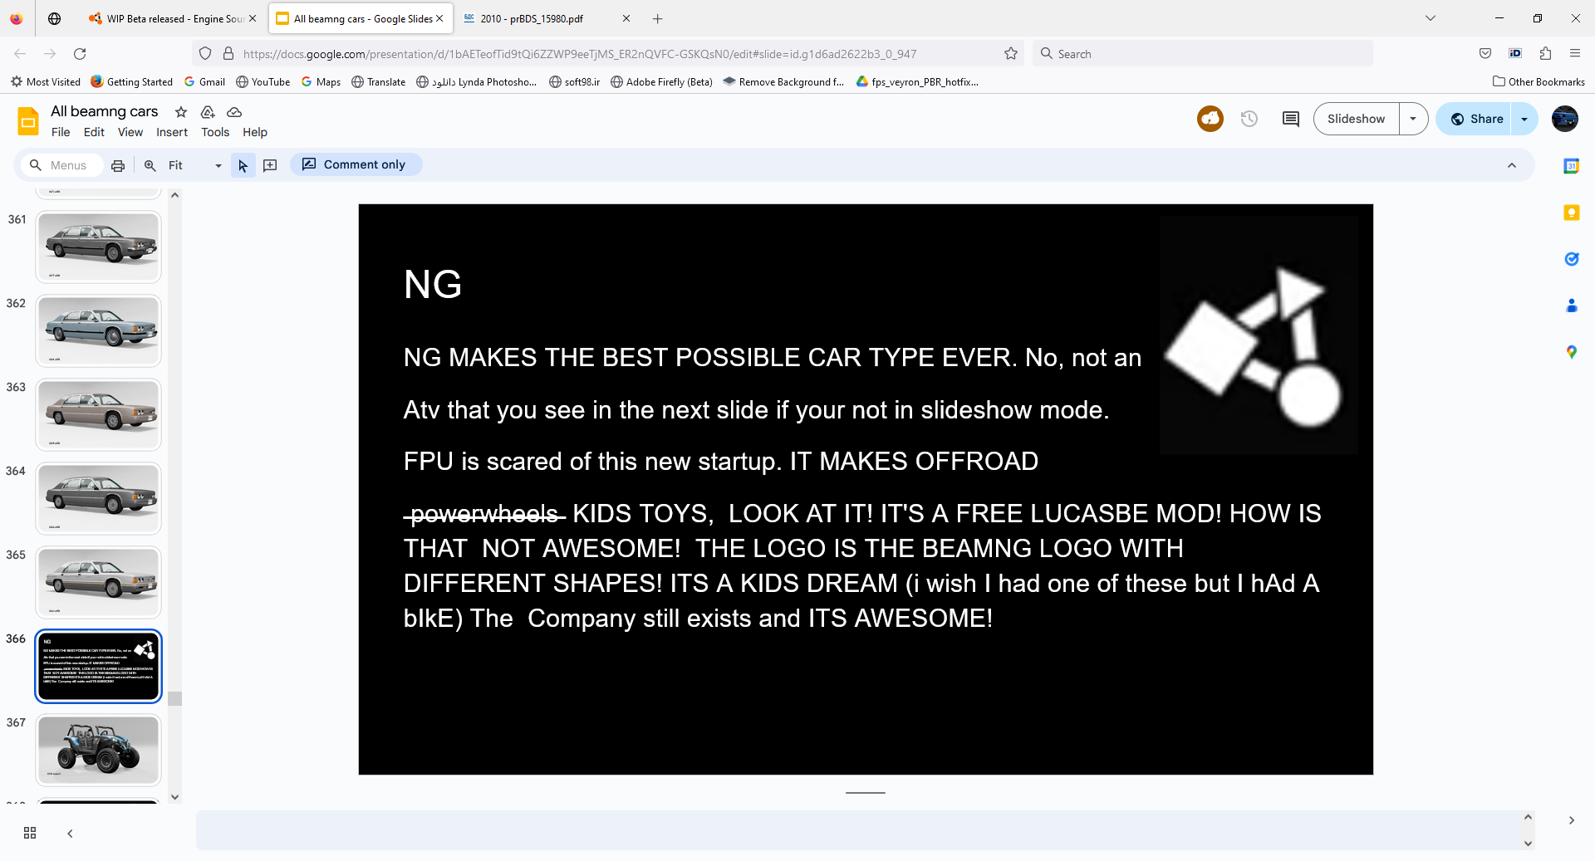The width and height of the screenshot is (1595, 861).
Task: Add a comment with toolbar icon
Action: (x=270, y=165)
